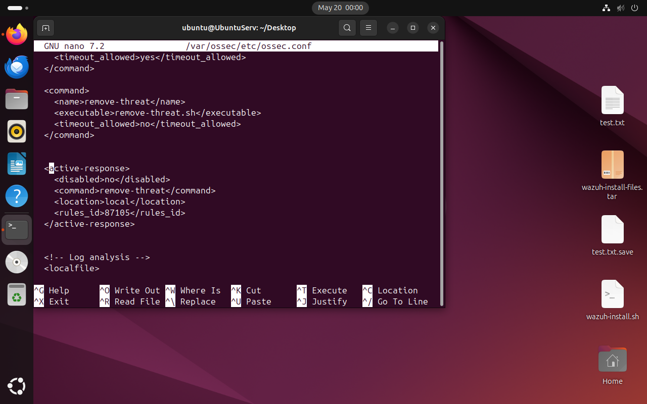This screenshot has width=647, height=404.
Task: Open the Files manager in the dock
Action: point(17,99)
